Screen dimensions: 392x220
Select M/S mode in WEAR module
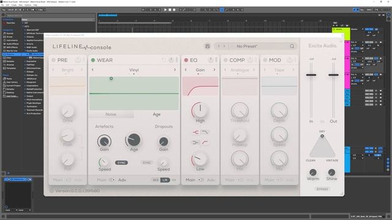click(x=156, y=180)
